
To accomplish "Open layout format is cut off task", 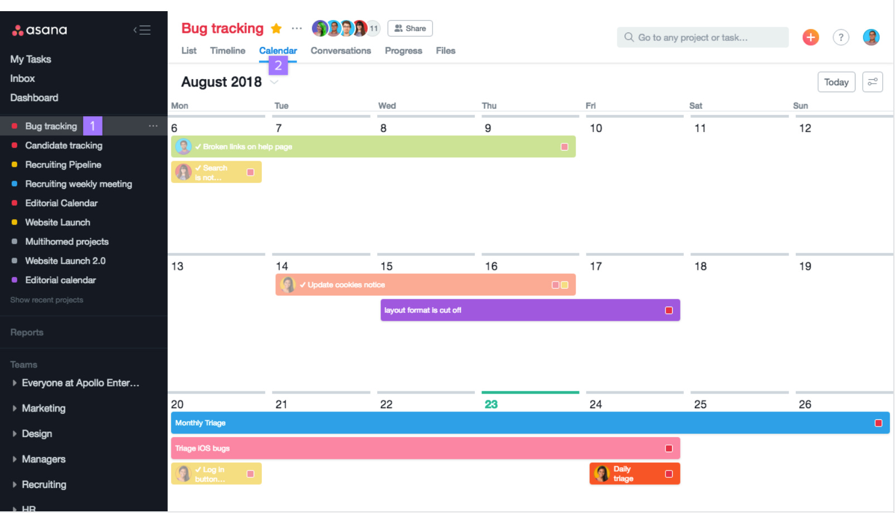I will (x=530, y=310).
